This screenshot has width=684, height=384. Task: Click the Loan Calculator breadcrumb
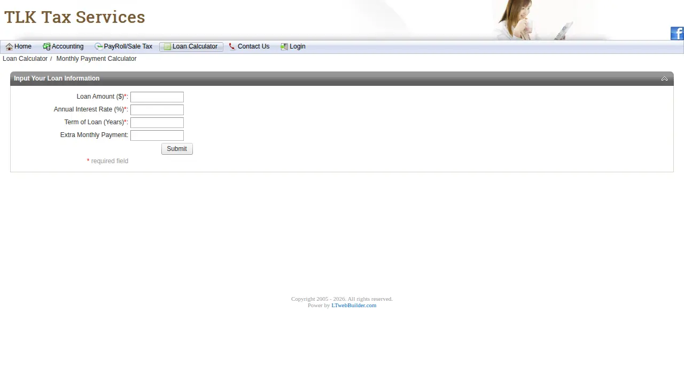coord(25,59)
